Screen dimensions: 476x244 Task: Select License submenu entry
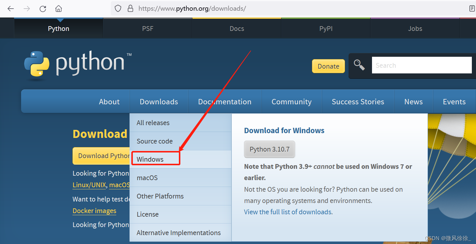[x=181, y=214]
